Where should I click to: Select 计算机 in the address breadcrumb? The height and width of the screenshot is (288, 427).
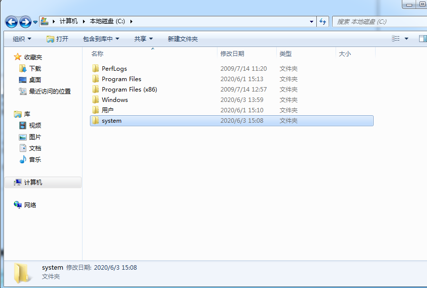coord(69,21)
